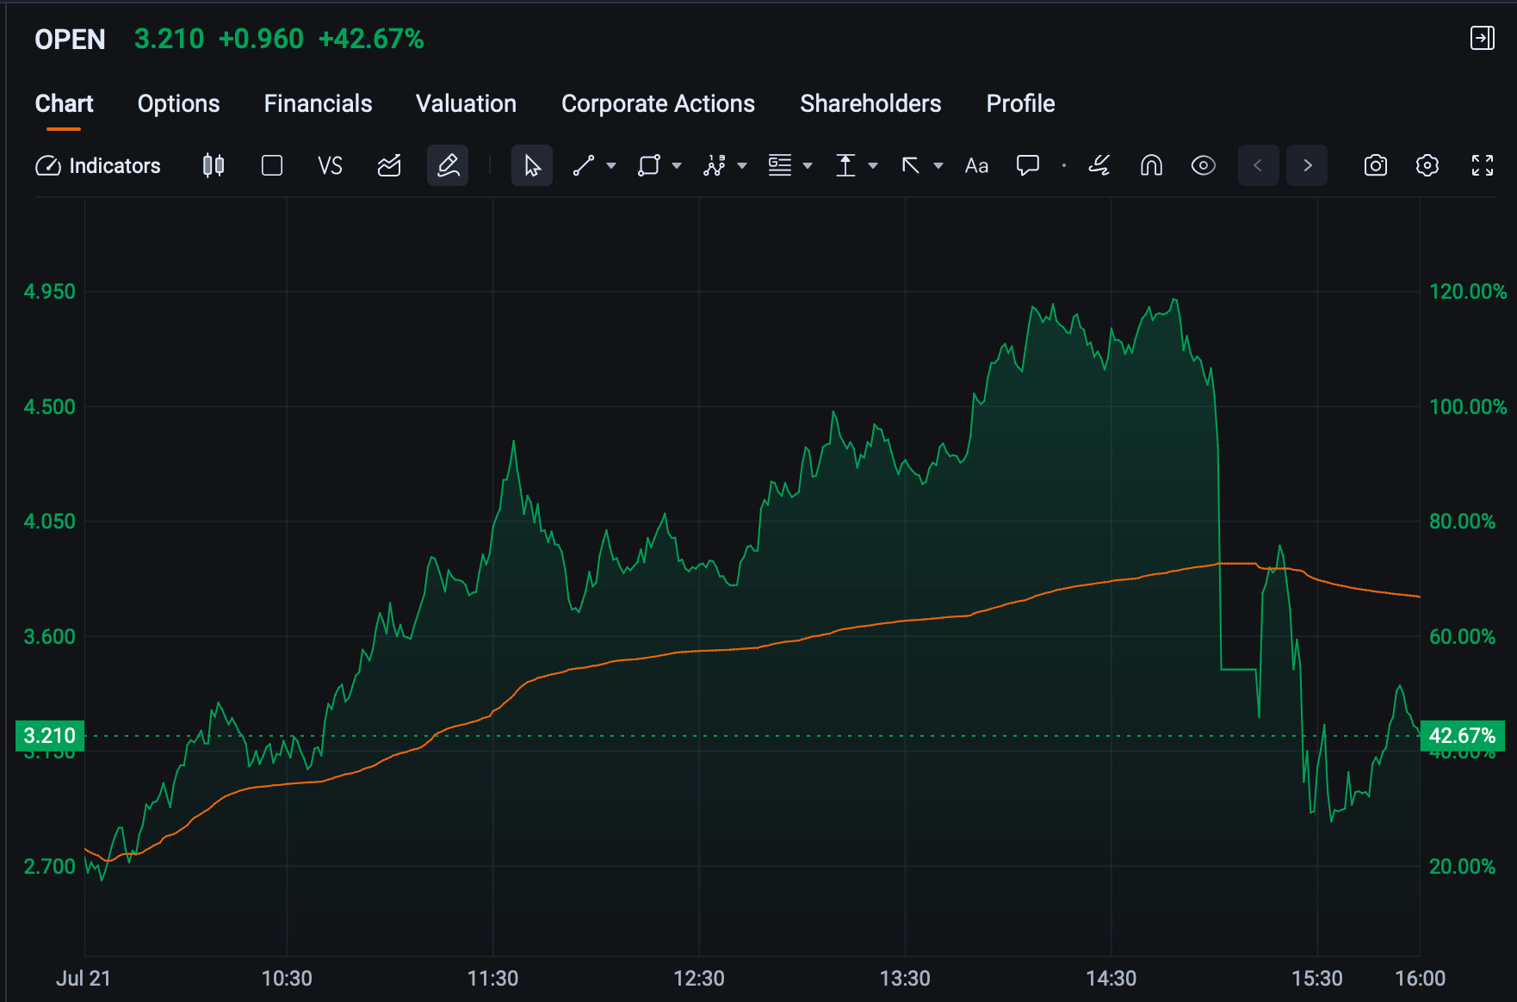Toggle the magnet snap mode

tap(1151, 165)
